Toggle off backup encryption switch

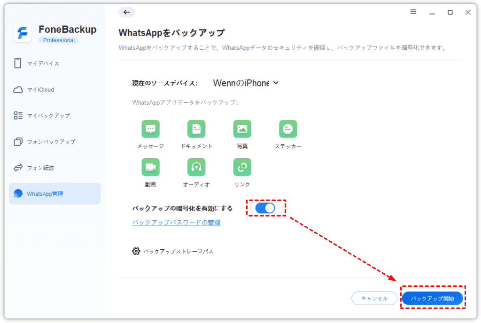pyautogui.click(x=265, y=208)
